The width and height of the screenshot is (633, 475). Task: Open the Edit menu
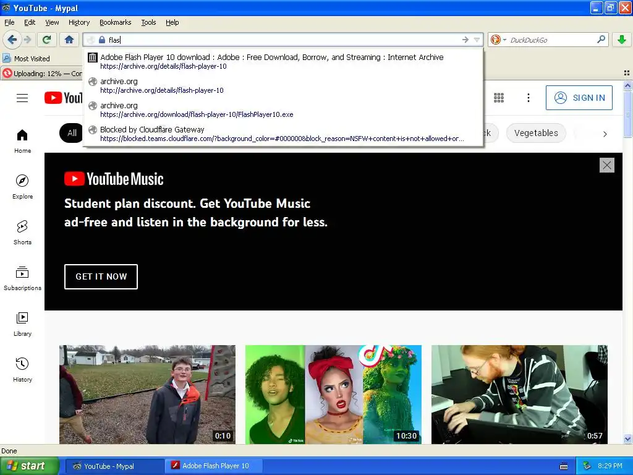coord(30,22)
